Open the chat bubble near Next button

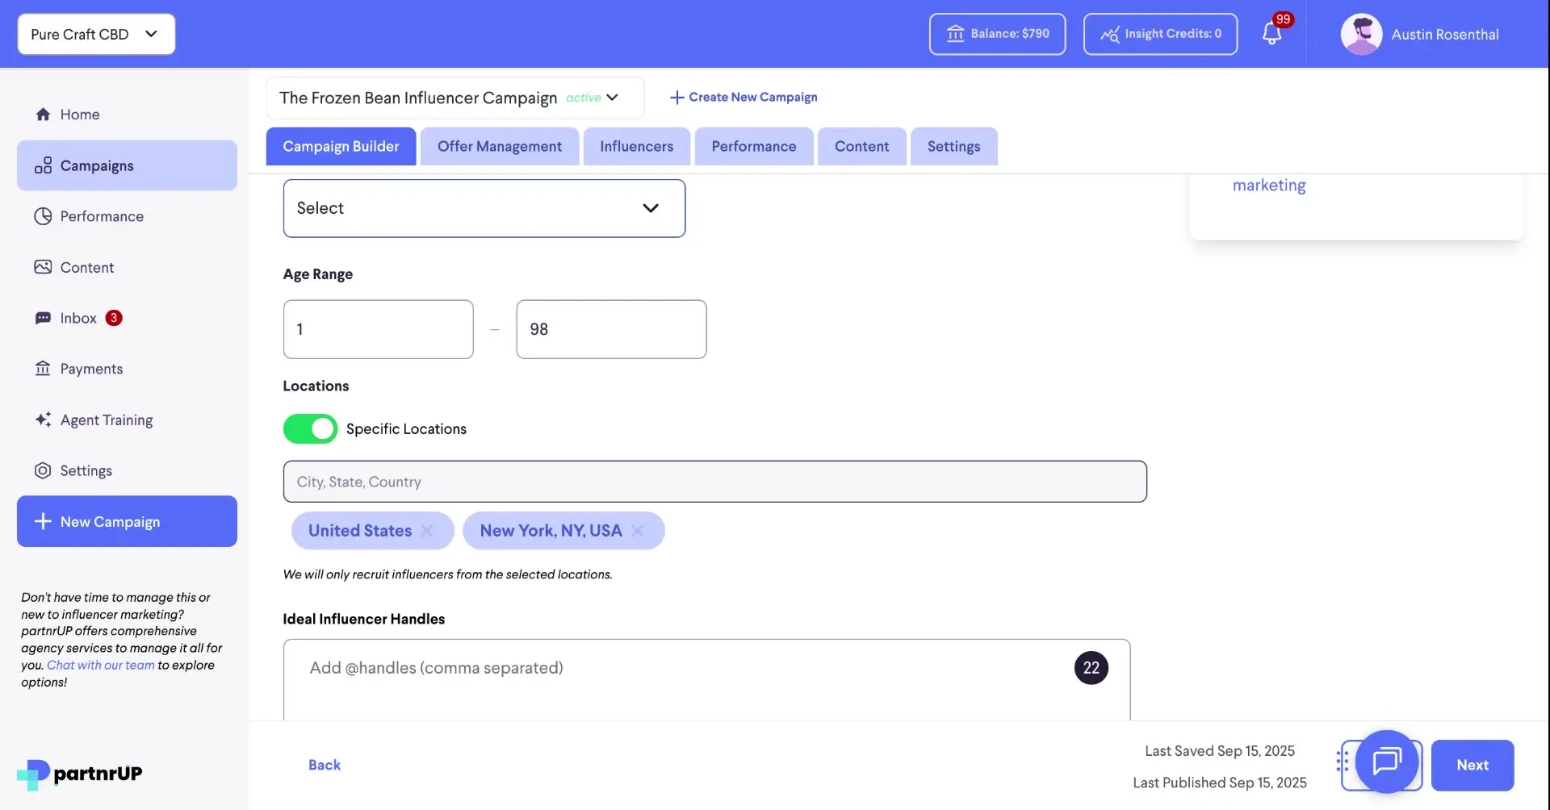(x=1387, y=763)
